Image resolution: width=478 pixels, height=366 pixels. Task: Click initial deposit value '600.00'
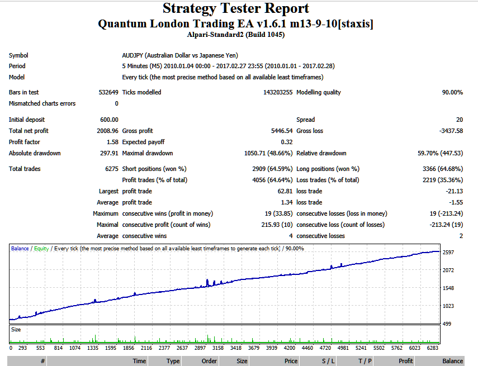[x=109, y=120]
